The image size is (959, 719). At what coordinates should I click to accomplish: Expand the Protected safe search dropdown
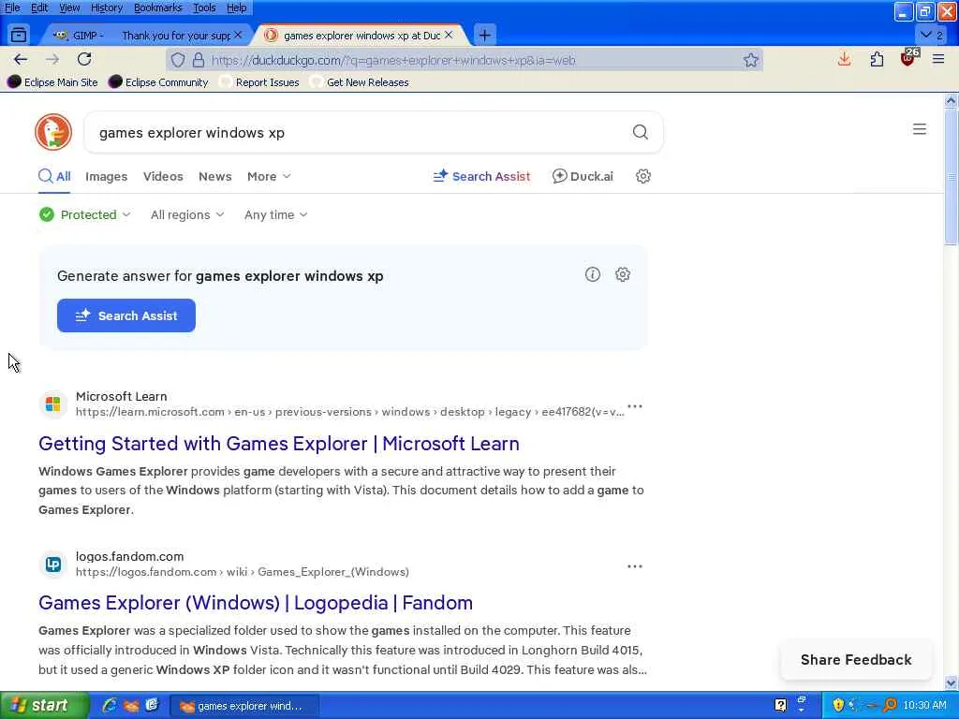tap(85, 214)
